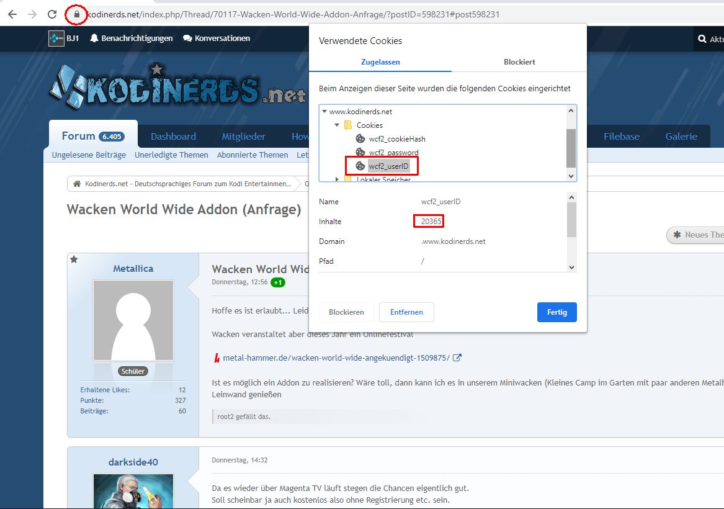
Task: Click the Forum unread badge 6.405
Action: coord(112,137)
